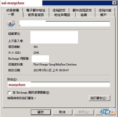Go to the 郵件流程設定 tab
Viewport: 118px width, 117px height.
point(82,10)
